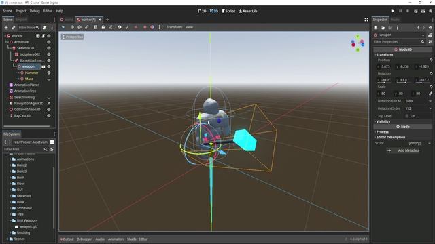The height and width of the screenshot is (244, 435).
Task: Click the group selected node toolbar icon
Action: click(x=110, y=27)
